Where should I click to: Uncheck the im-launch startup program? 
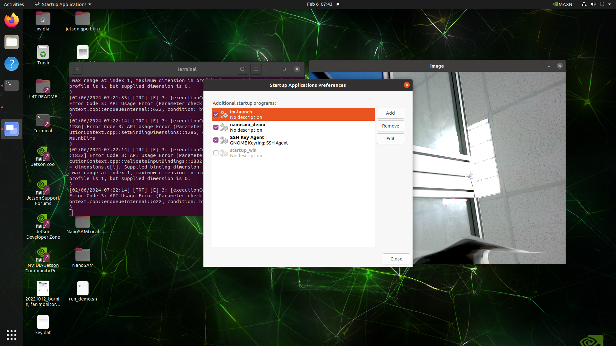[216, 114]
